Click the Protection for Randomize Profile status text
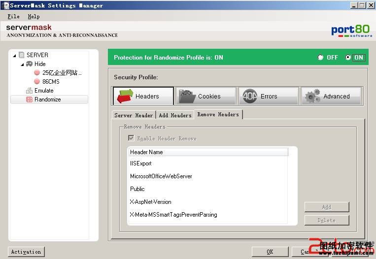The width and height of the screenshot is (376, 259). point(169,58)
